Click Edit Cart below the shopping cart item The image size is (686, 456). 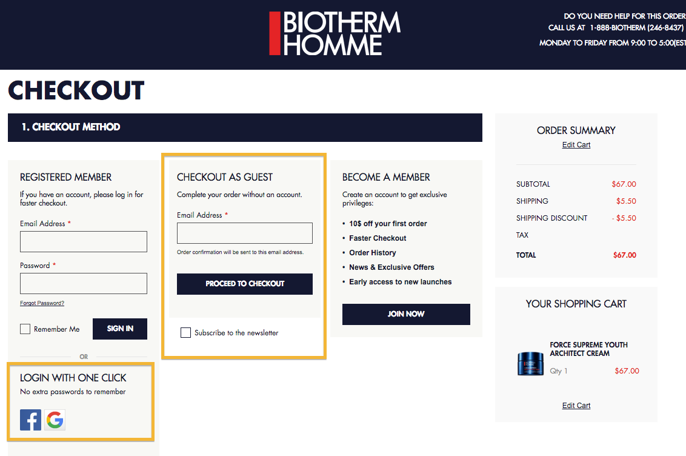point(576,406)
